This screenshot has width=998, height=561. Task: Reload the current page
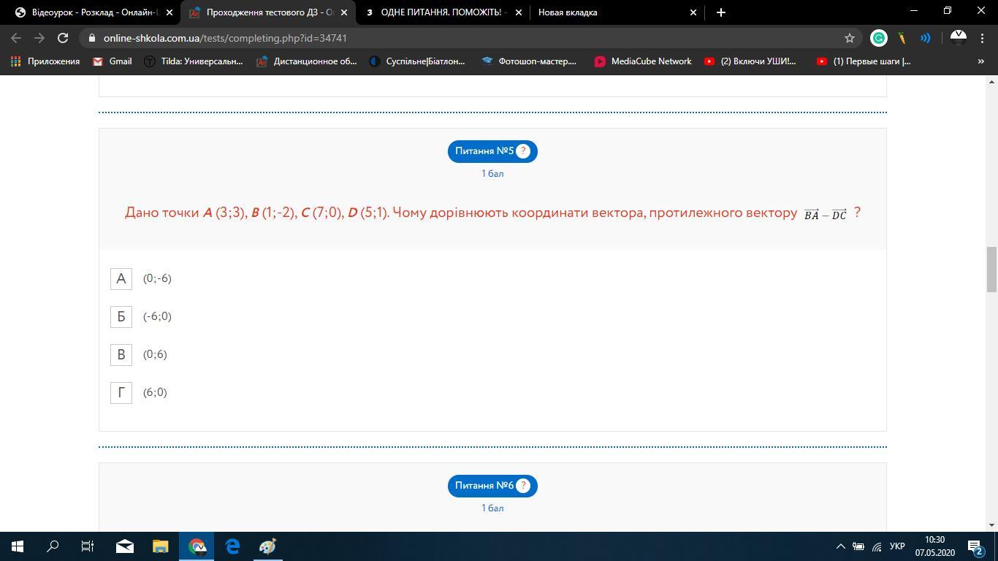tap(63, 38)
